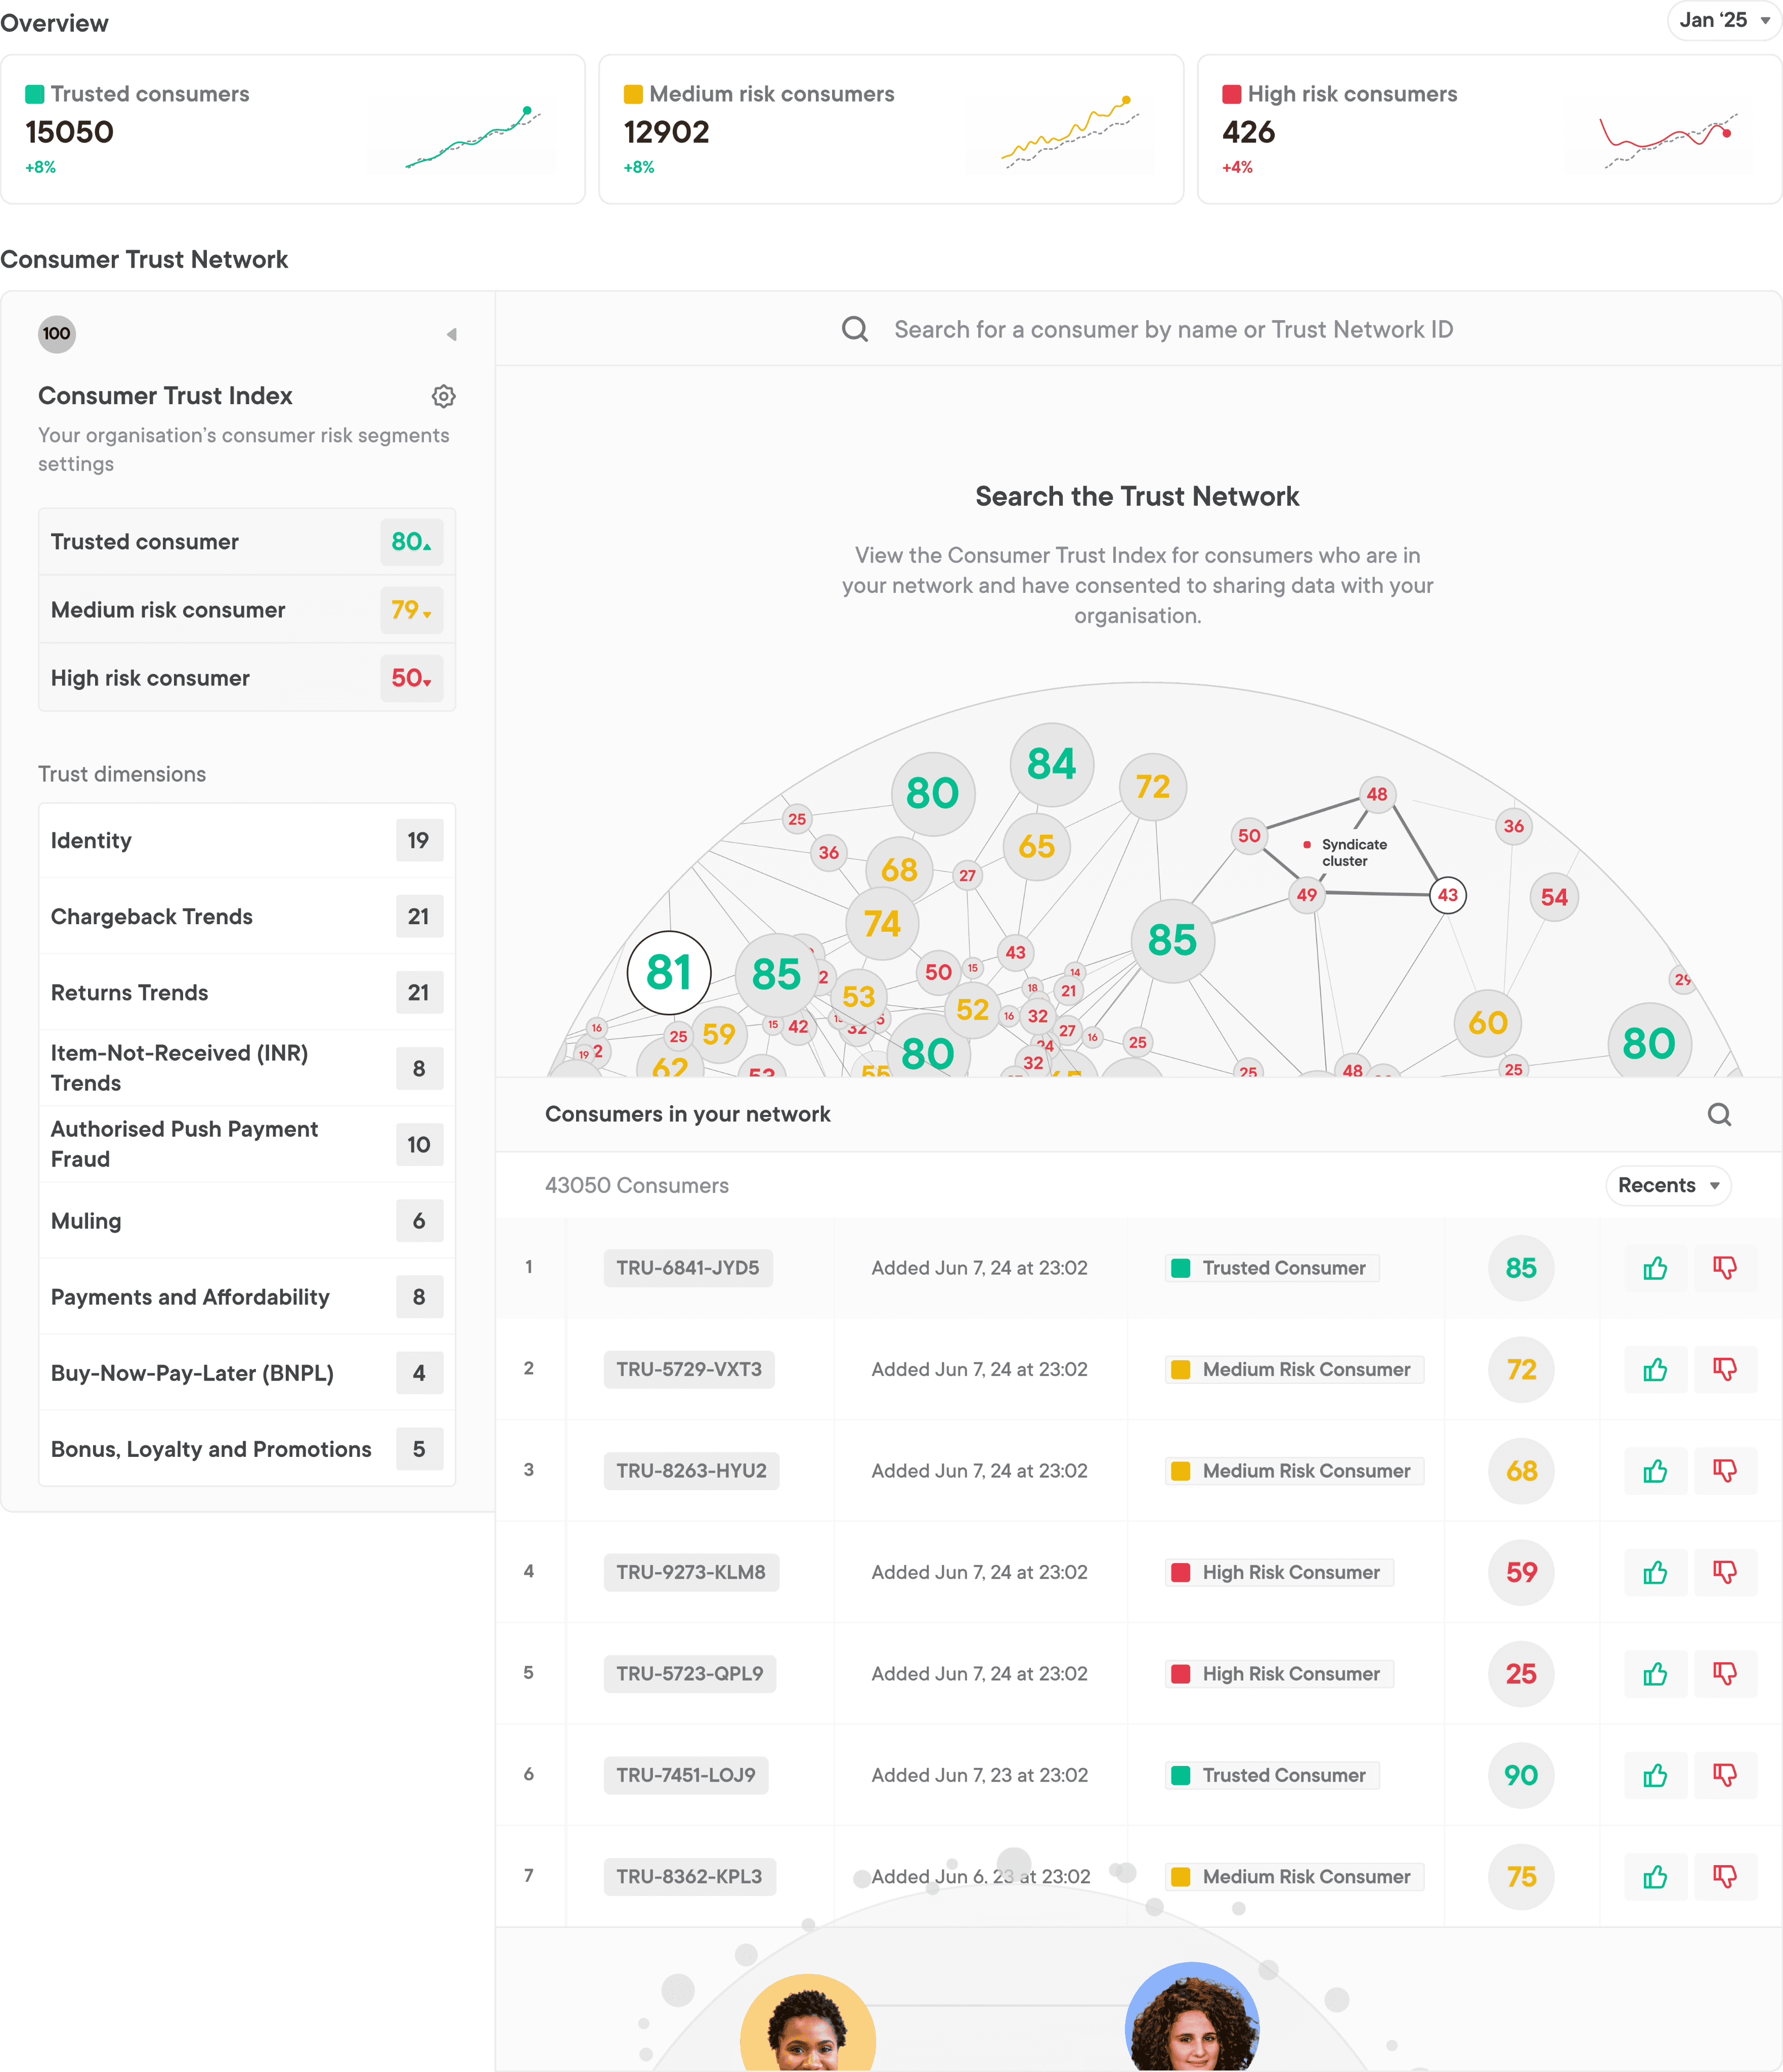Open consumer ID TRU-9273-KLM8
The width and height of the screenshot is (1783, 2072).
point(691,1572)
